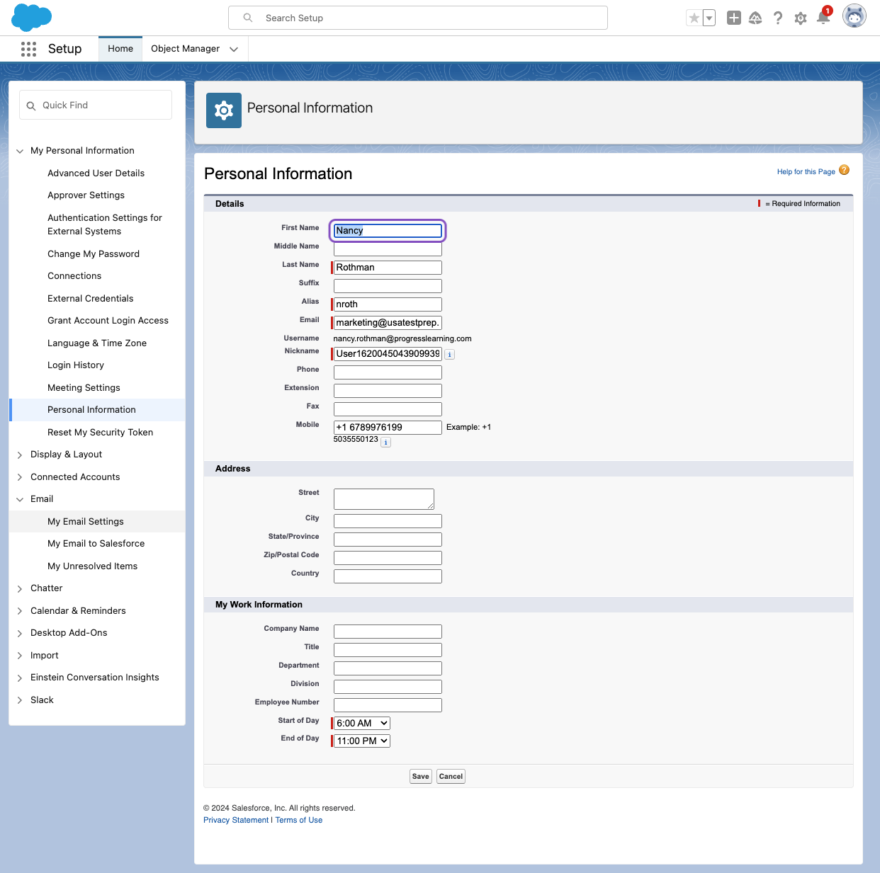Screen dimensions: 880x873
Task: Click the Nickname field
Action: [x=388, y=354]
